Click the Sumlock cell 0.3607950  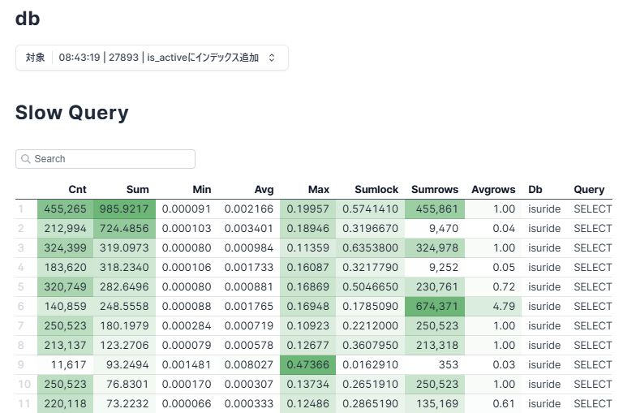coord(370,346)
